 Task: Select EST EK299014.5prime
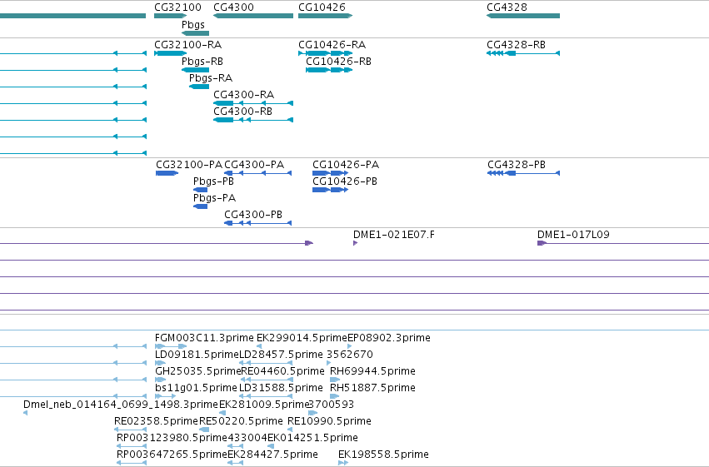(259, 346)
